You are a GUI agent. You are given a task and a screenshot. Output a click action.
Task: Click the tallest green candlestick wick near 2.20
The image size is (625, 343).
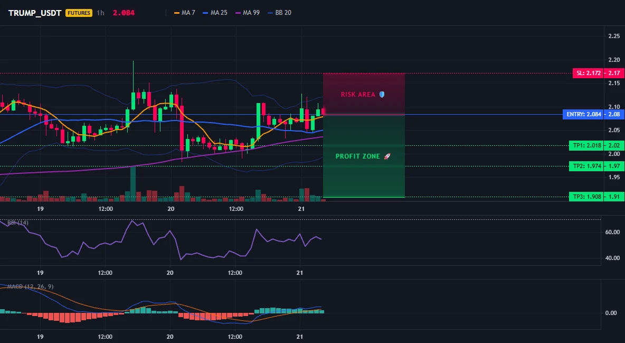[133, 77]
